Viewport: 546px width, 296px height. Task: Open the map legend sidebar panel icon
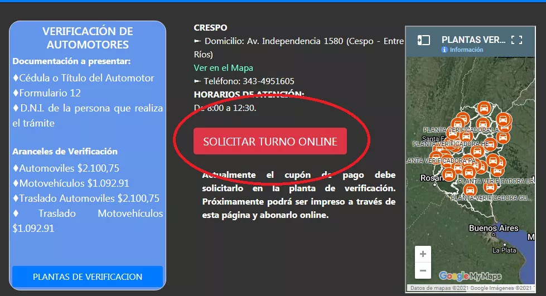tap(424, 40)
